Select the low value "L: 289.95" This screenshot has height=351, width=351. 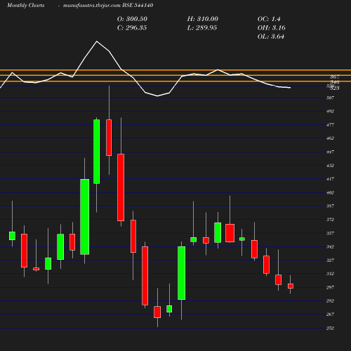(x=202, y=28)
